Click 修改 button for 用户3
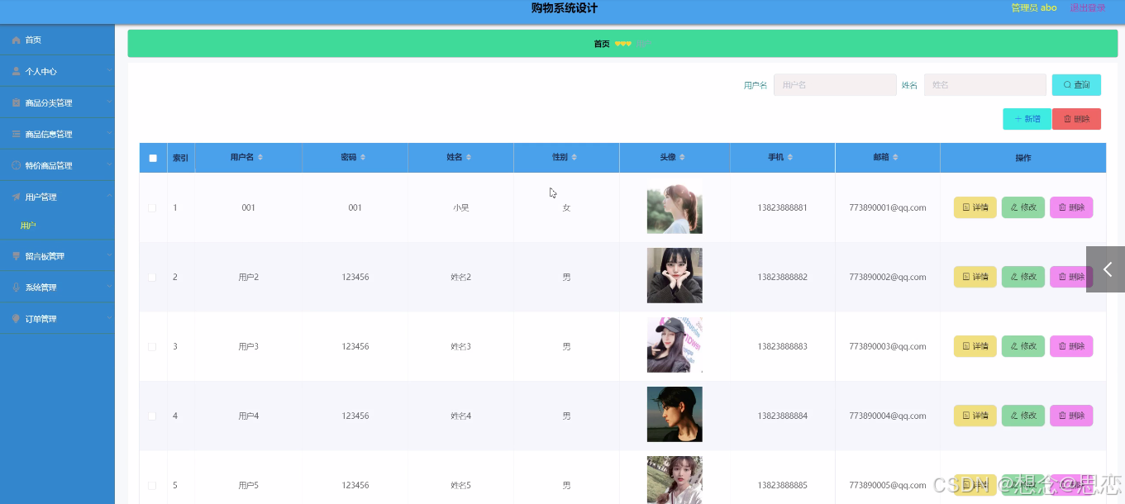 (1023, 346)
